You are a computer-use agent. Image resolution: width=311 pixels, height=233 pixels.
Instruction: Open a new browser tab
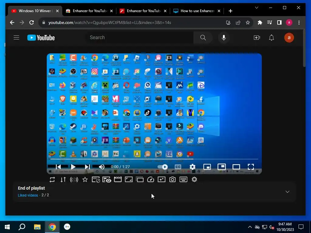[x=230, y=11]
